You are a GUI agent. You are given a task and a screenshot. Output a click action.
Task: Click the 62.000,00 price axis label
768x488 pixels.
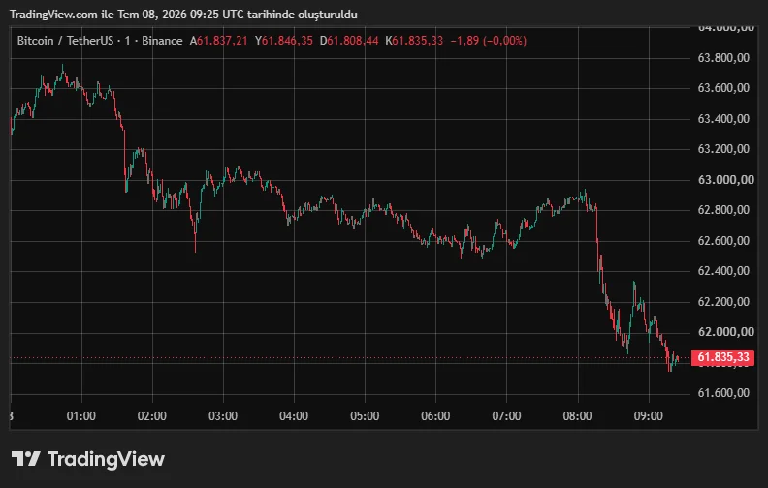click(726, 332)
